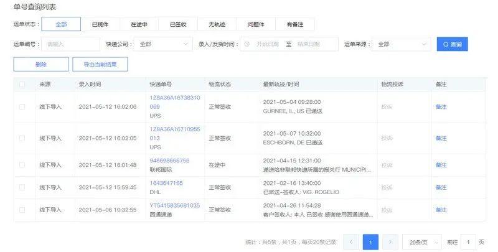Click the 删除 button

coord(41,65)
